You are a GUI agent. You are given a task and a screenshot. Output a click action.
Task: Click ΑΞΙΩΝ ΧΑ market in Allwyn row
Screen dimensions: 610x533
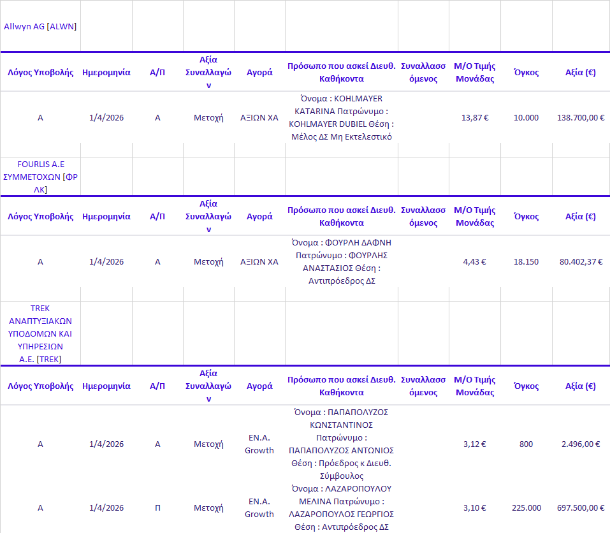coord(259,117)
